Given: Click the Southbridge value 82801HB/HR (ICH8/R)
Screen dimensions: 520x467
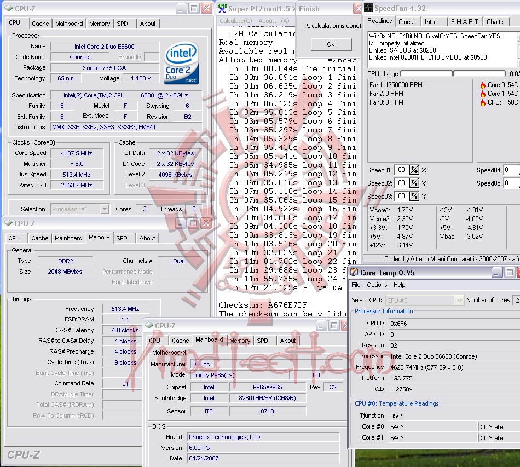Looking at the screenshot, I should pos(267,398).
